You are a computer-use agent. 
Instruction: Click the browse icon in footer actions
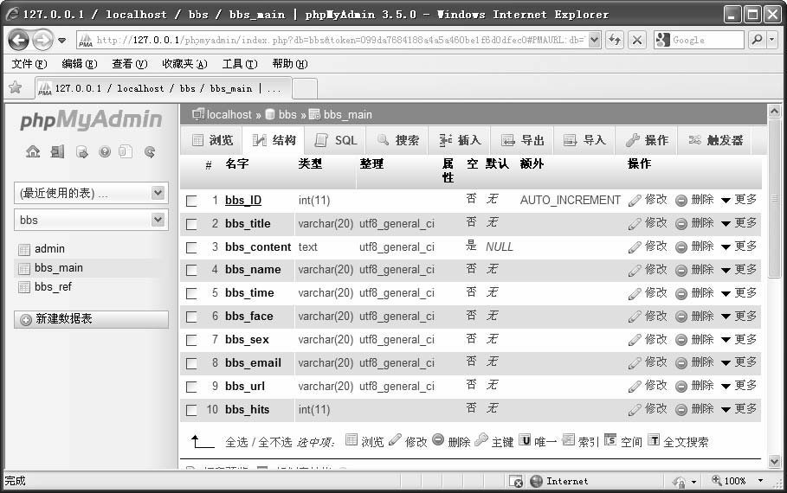pyautogui.click(x=352, y=440)
